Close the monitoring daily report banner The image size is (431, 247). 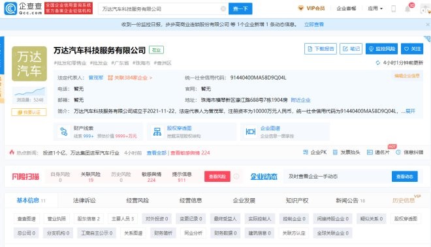428,24
